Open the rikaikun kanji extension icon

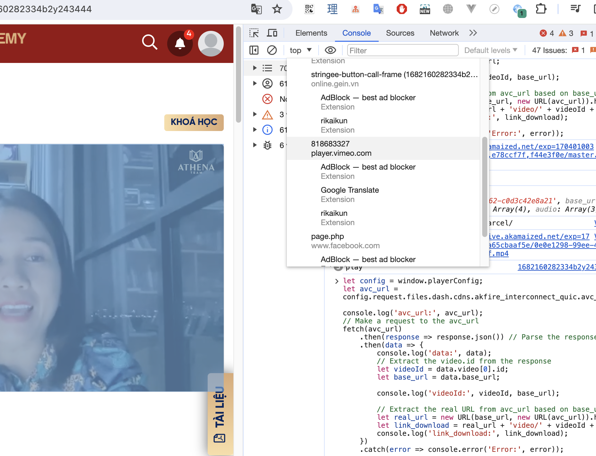pyautogui.click(x=332, y=9)
